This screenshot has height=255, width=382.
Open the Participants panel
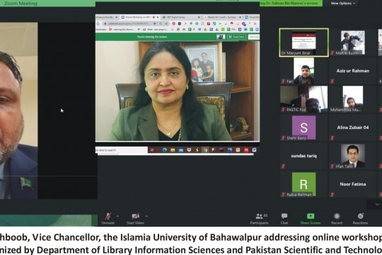tap(259, 219)
